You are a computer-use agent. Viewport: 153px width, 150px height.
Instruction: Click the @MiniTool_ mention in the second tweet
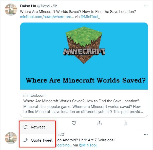(88, 145)
